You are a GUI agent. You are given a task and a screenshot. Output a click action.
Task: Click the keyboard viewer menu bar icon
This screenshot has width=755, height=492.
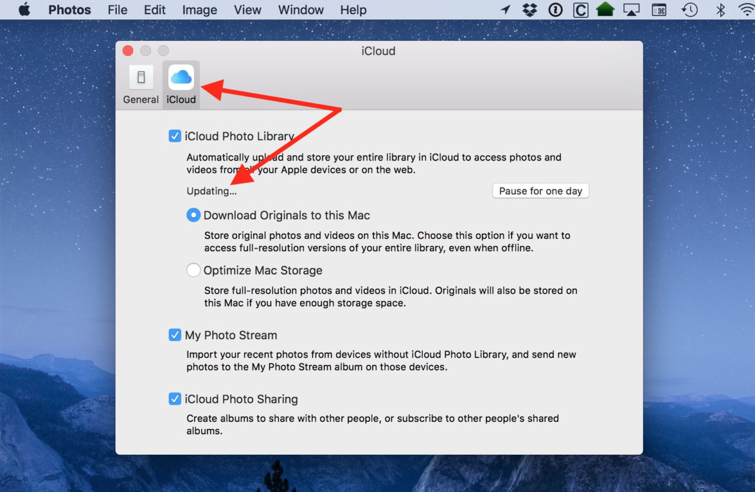pyautogui.click(x=659, y=9)
